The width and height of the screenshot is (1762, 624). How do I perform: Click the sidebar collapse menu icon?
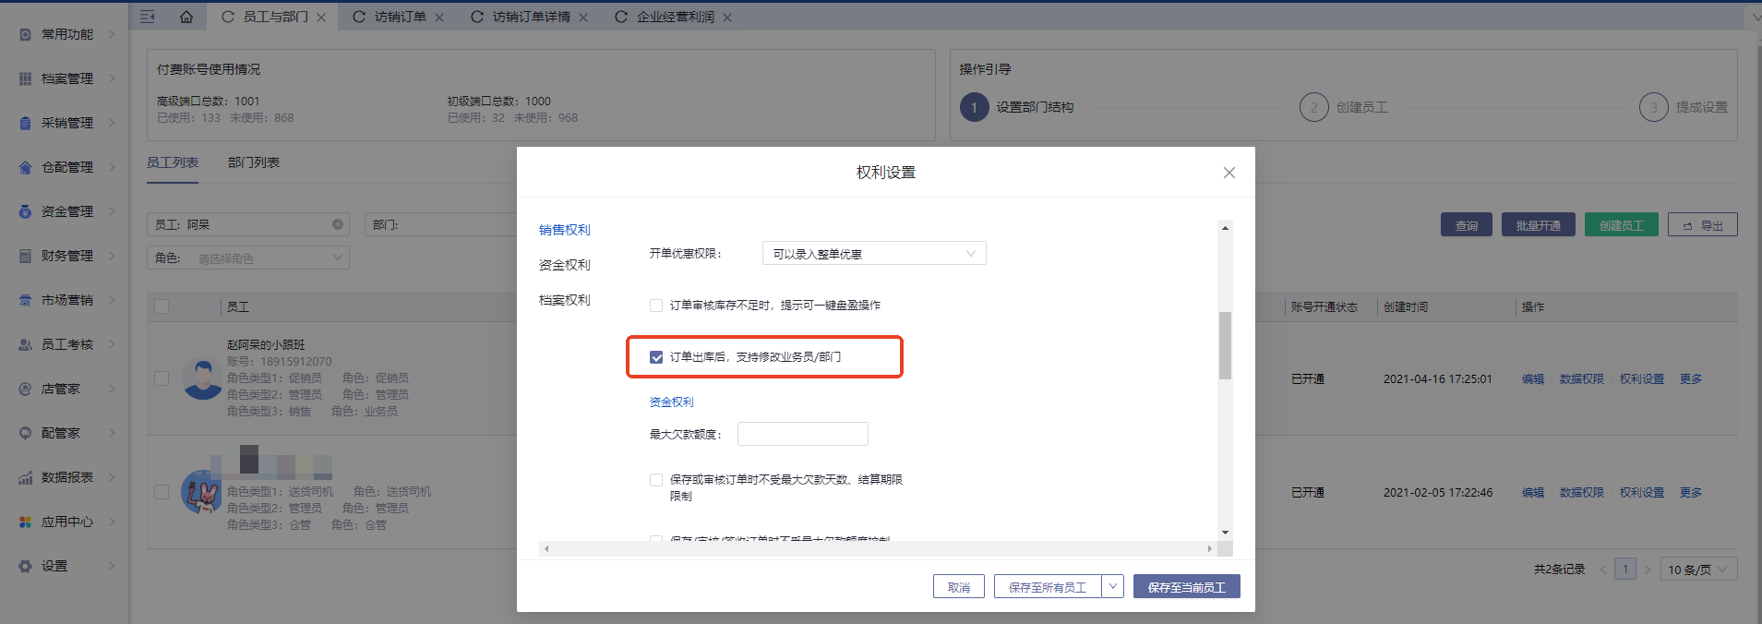click(148, 17)
